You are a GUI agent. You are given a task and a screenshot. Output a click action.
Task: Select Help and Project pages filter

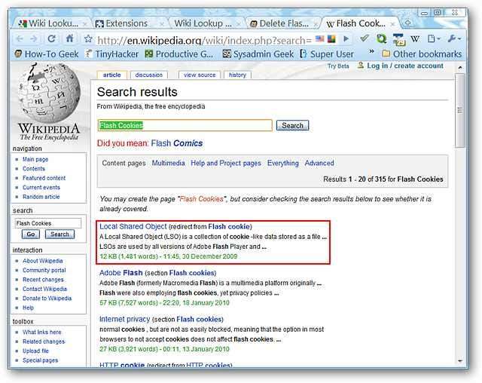click(226, 163)
